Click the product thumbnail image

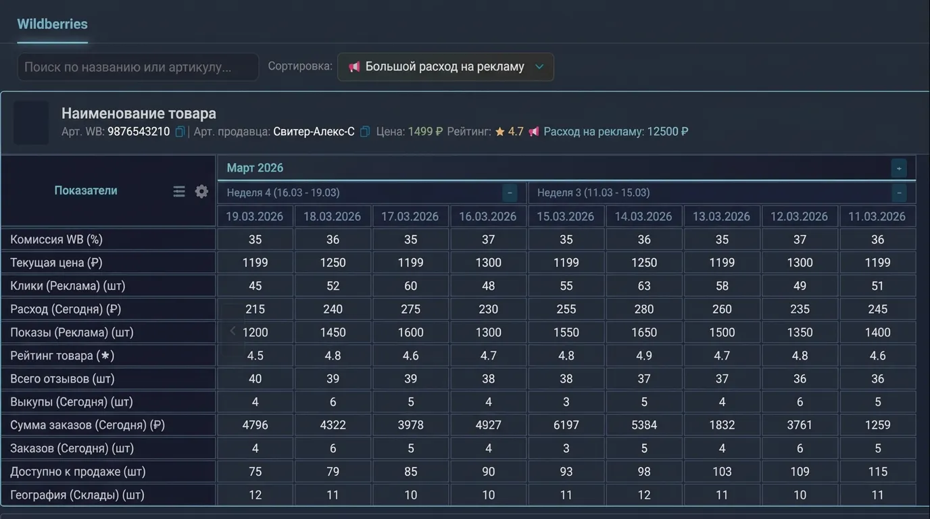pos(31,123)
